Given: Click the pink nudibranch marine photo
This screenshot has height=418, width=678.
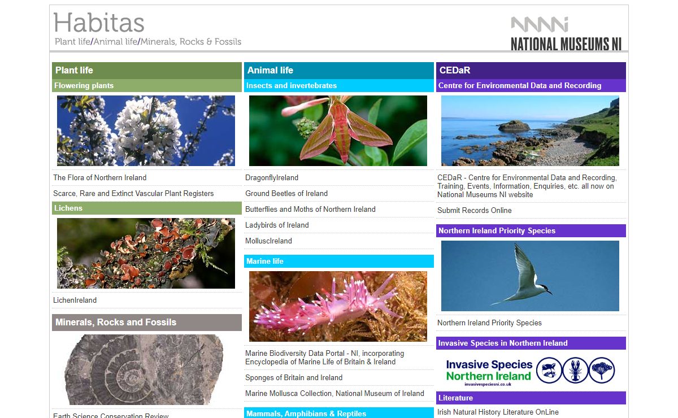Looking at the screenshot, I should tap(338, 306).
